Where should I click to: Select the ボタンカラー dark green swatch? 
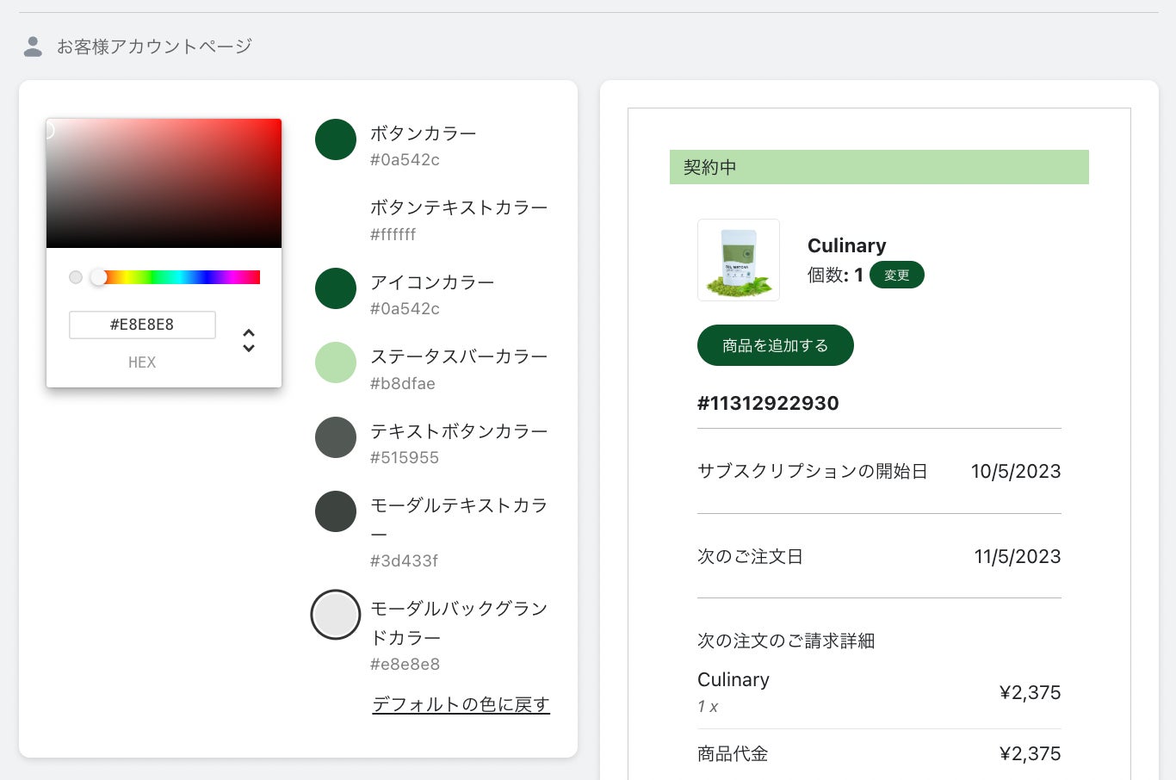(x=336, y=139)
